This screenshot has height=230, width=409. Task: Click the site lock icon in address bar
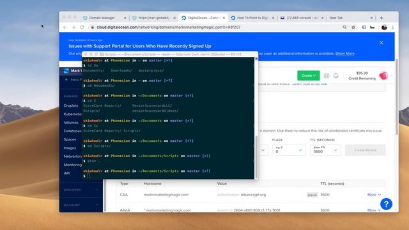click(x=92, y=27)
